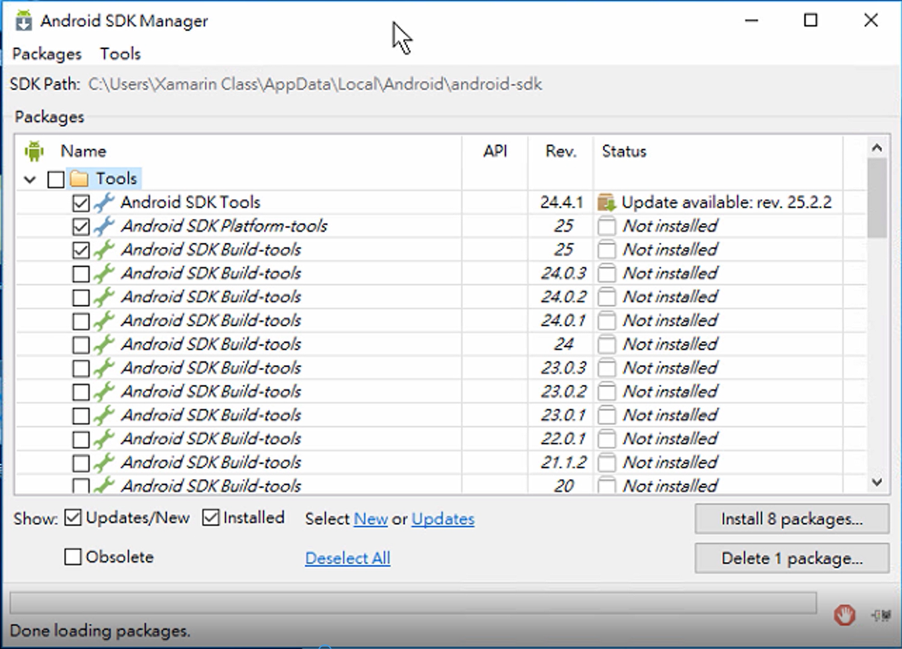Click wrench icon of Build-tools rev 24.0.1
The width and height of the screenshot is (902, 649).
[x=103, y=321]
